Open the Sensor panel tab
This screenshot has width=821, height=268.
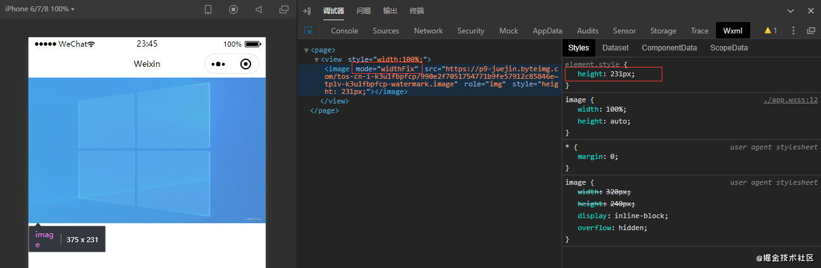(624, 31)
